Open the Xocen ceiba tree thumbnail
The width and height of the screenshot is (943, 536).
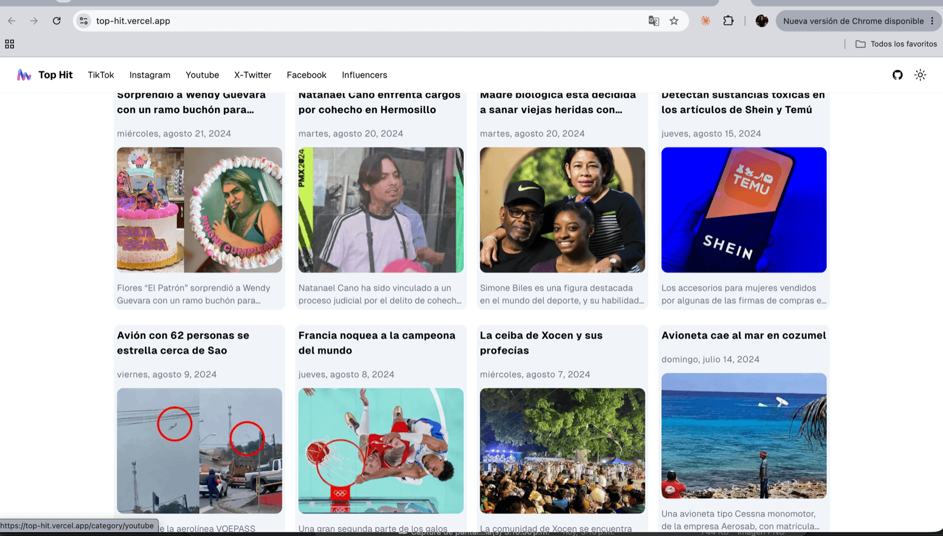(x=562, y=451)
